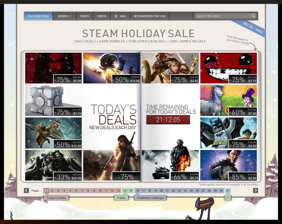The width and height of the screenshot is (282, 224).
Task: Open the Companion Cube deal at $3.74
Action: (x=54, y=101)
